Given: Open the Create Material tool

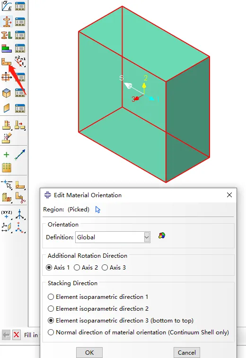Looking at the screenshot, I should pos(7,6).
